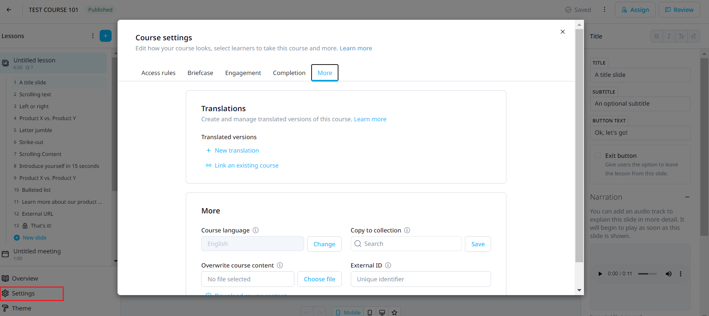Switch to Mobile preview
Image resolution: width=709 pixels, height=316 pixels.
pos(348,312)
